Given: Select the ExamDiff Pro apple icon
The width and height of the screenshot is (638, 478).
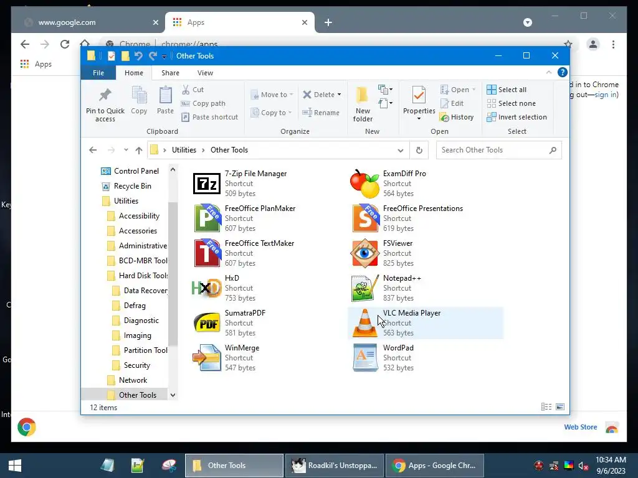Looking at the screenshot, I should [x=364, y=184].
